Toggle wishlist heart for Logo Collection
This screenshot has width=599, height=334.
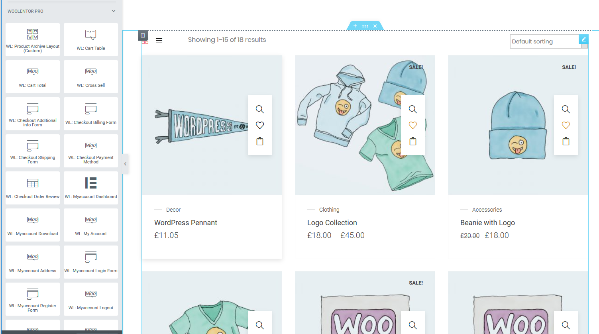tap(413, 125)
